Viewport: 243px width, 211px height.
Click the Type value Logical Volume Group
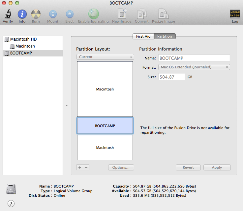[x=73, y=191]
